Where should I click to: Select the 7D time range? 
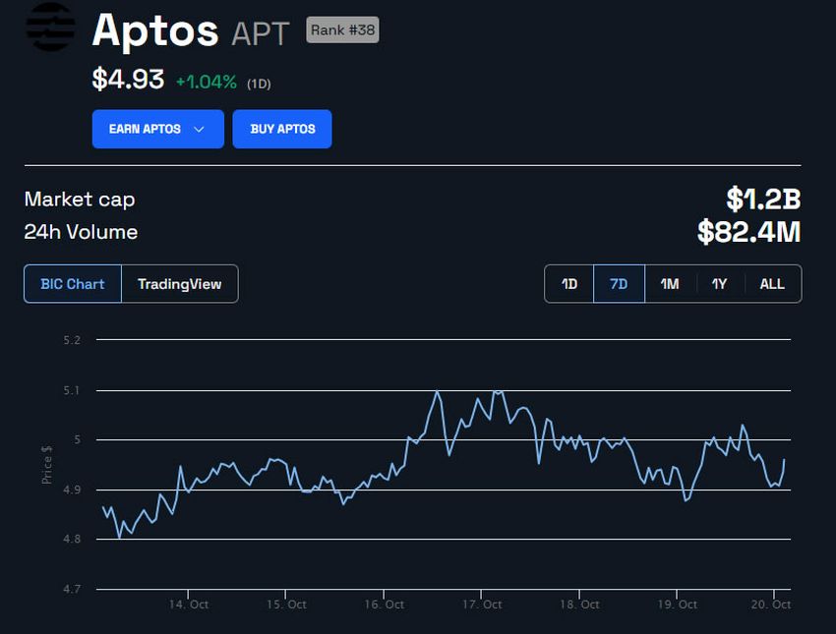coord(619,283)
